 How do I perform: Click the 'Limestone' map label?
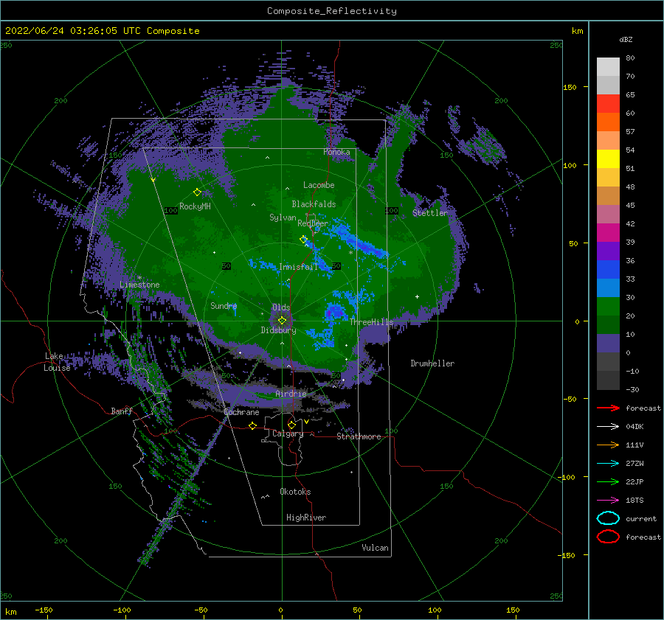tap(139, 285)
